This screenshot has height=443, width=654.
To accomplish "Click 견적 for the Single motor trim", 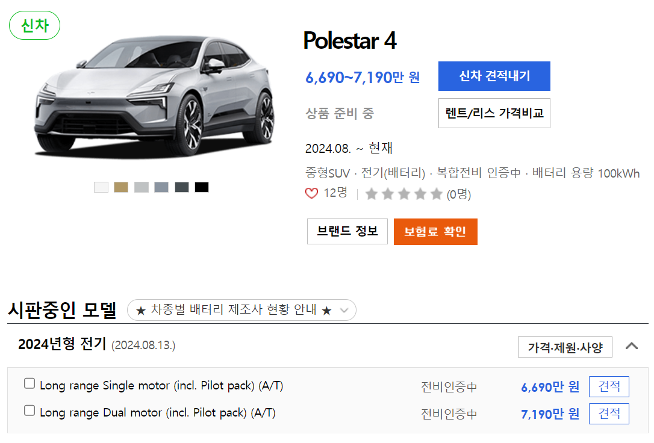I will 609,387.
